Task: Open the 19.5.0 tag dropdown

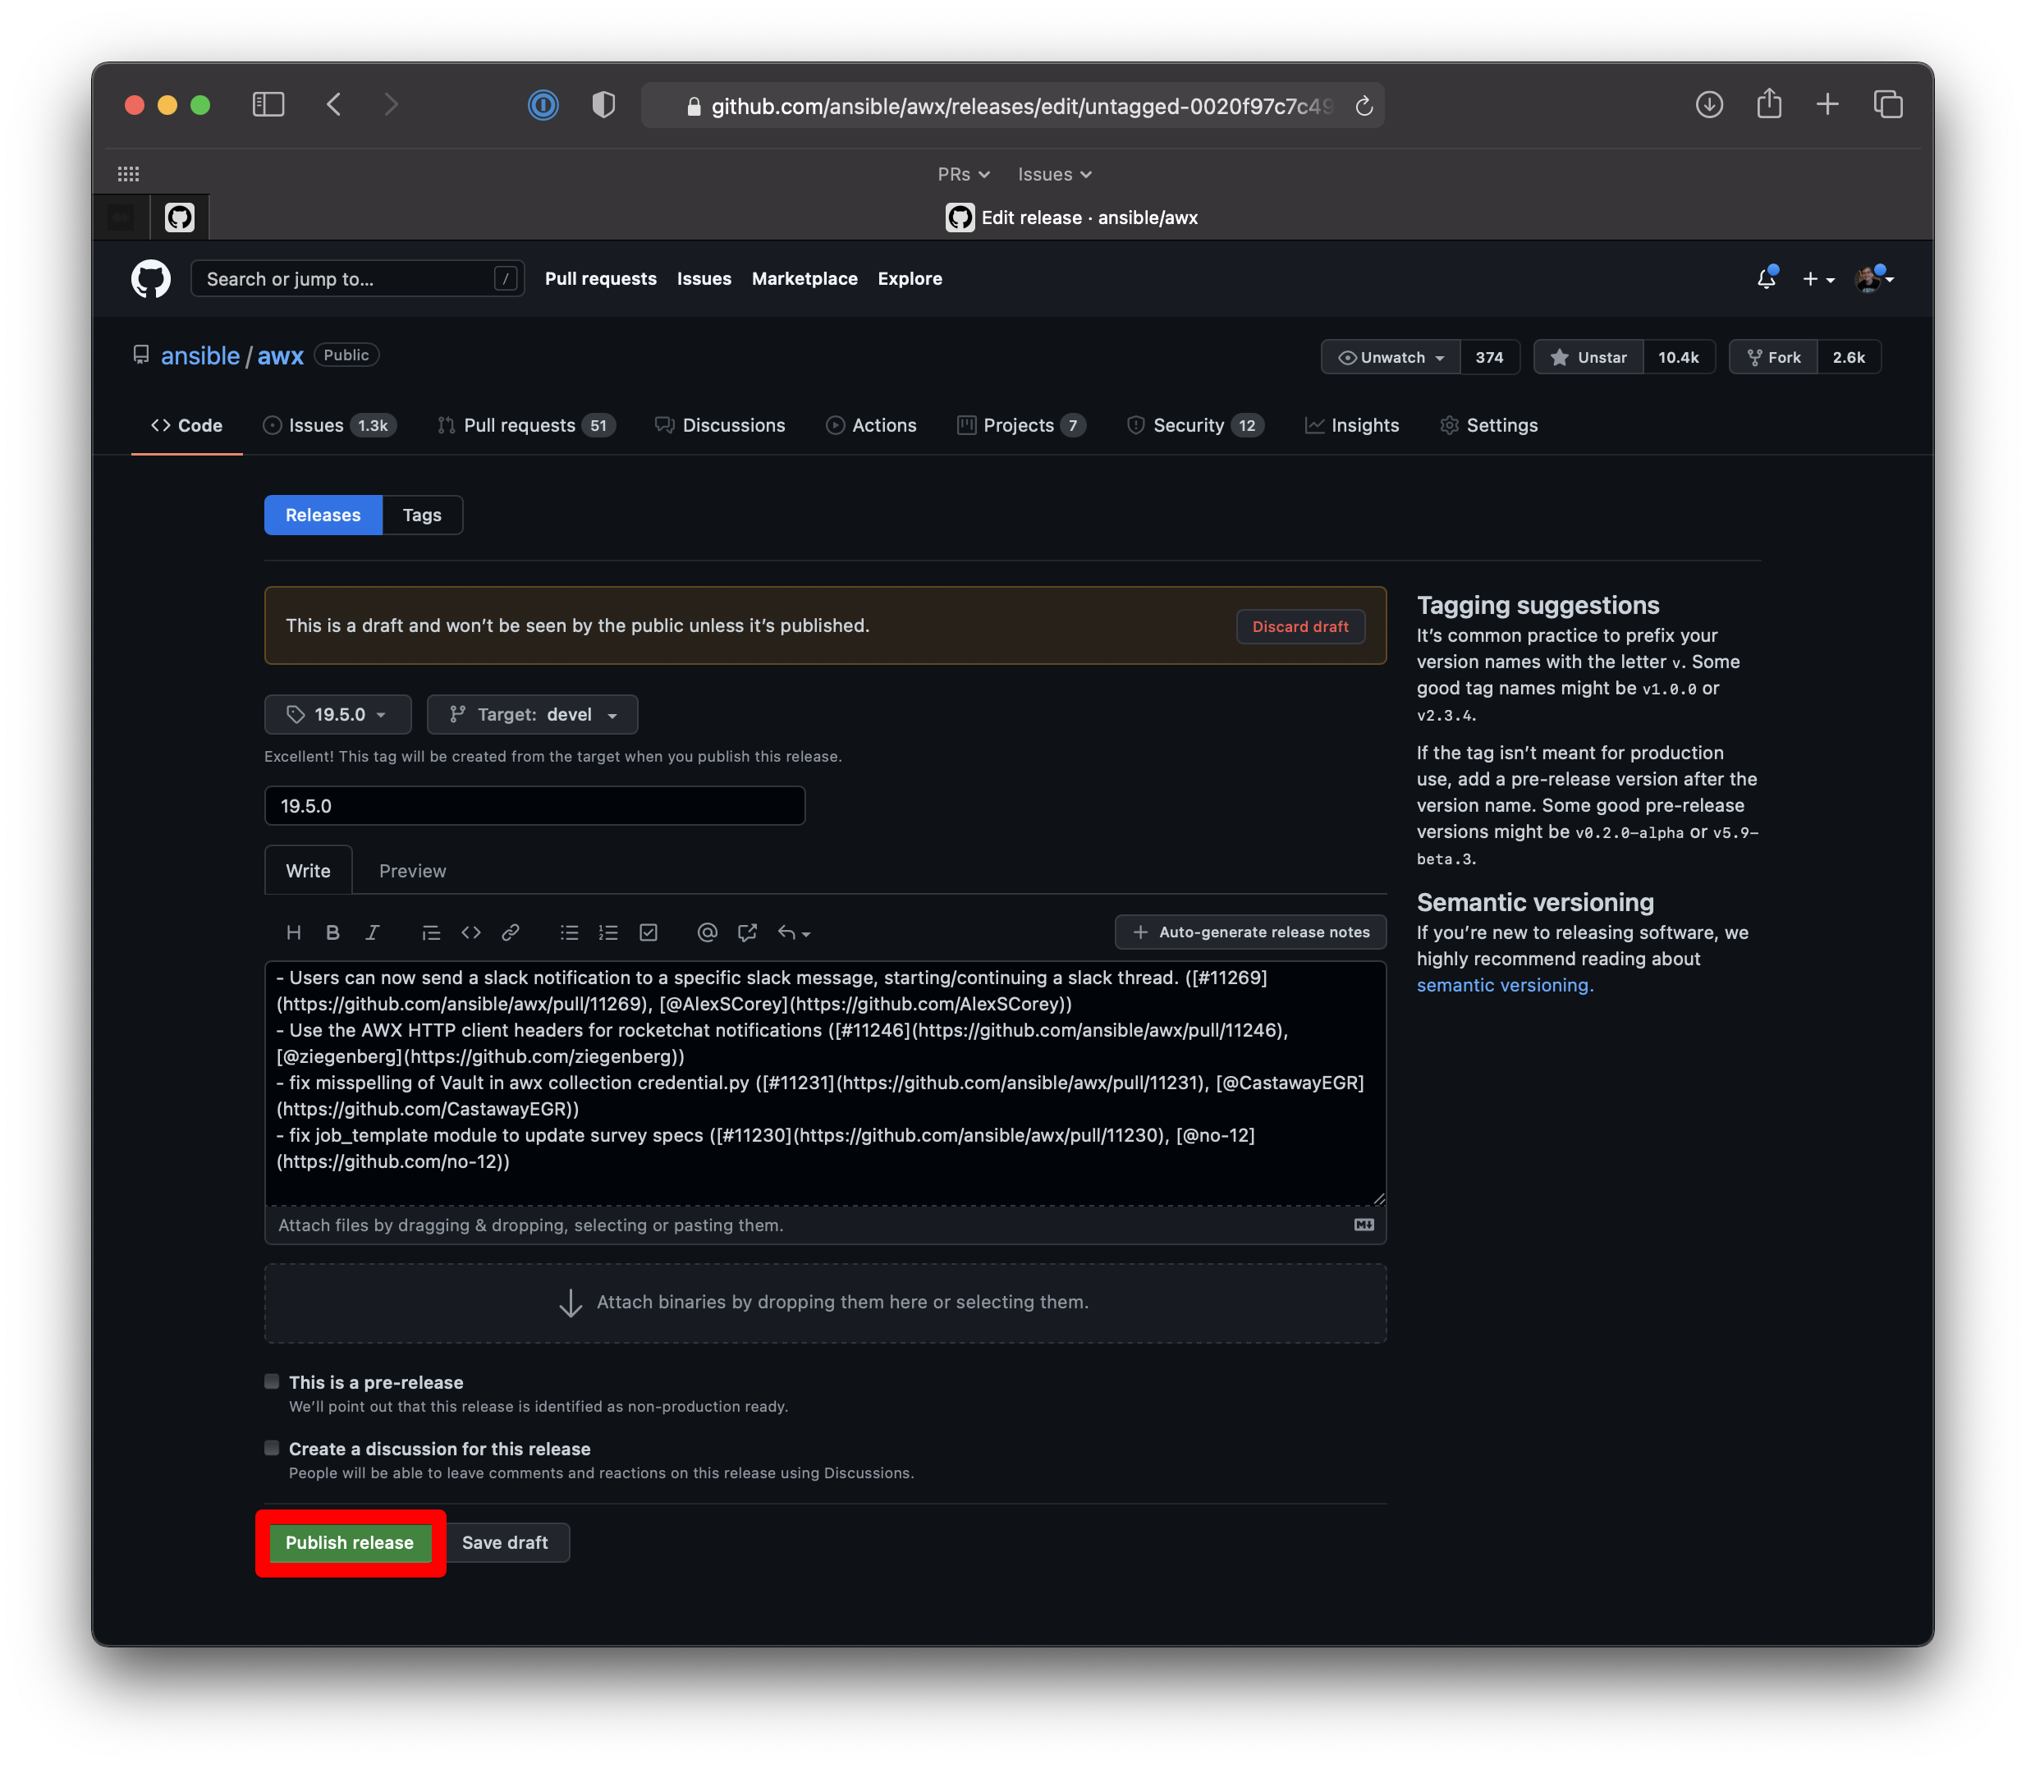Action: [x=337, y=713]
